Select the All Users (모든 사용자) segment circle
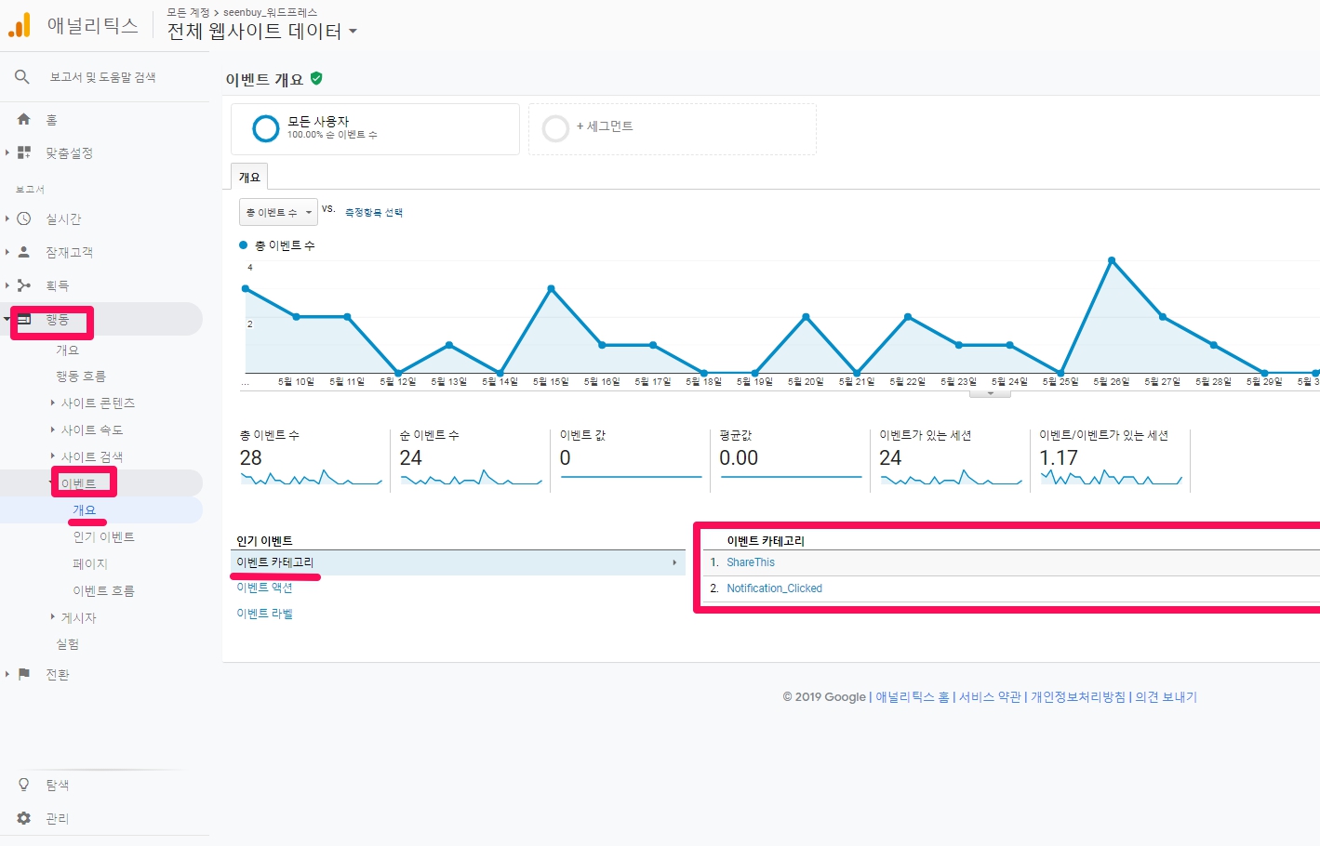This screenshot has height=846, width=1320. pos(266,128)
